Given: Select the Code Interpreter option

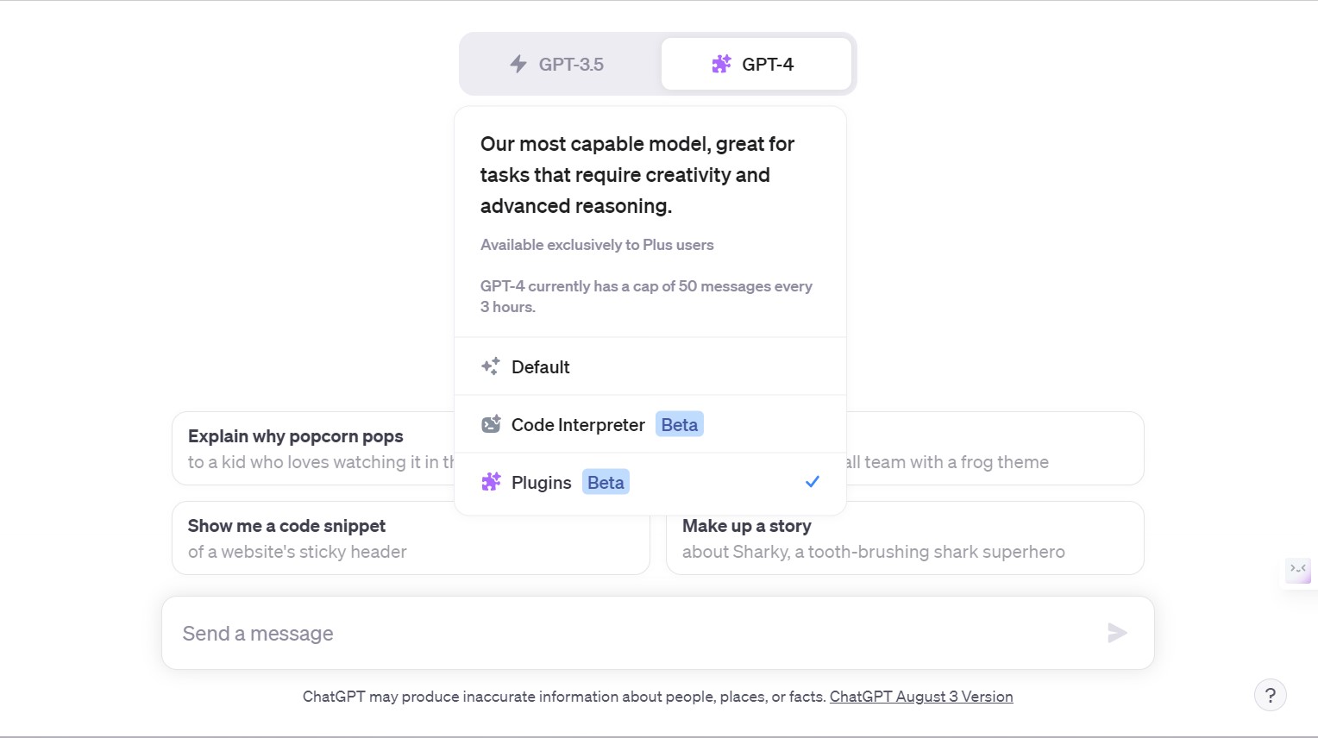Looking at the screenshot, I should coord(578,425).
